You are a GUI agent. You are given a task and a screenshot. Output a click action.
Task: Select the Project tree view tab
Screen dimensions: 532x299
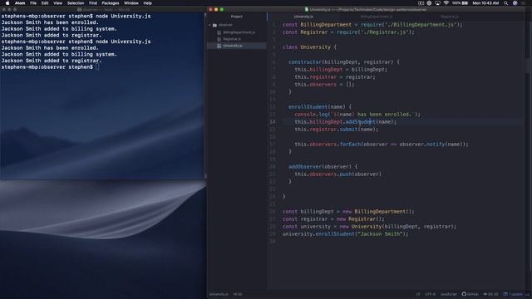coord(237,17)
